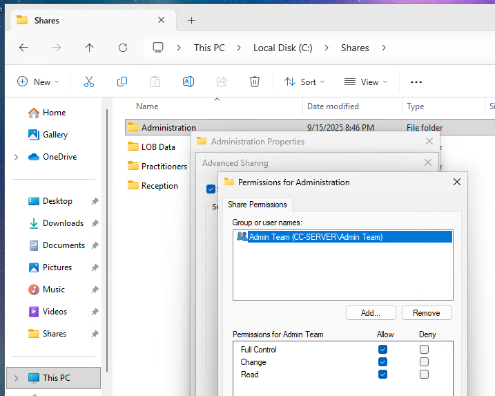Viewport: 495px width, 396px height.
Task: Click the Add... button
Action: (x=371, y=313)
